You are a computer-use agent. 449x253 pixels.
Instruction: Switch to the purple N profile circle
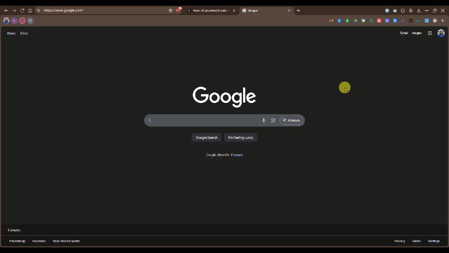(x=14, y=21)
